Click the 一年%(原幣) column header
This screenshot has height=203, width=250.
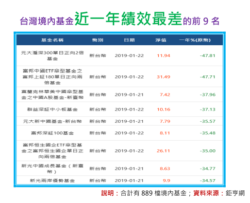pyautogui.click(x=195, y=40)
